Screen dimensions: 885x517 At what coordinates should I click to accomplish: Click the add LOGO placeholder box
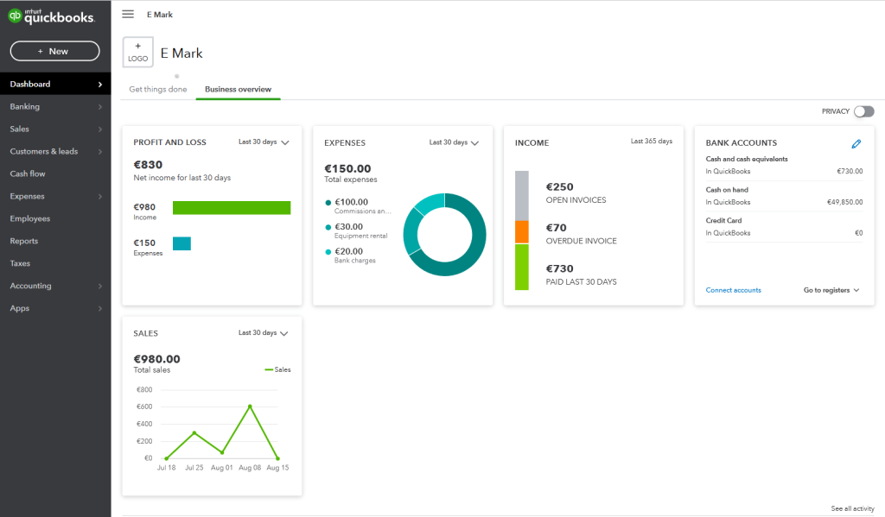pyautogui.click(x=138, y=53)
